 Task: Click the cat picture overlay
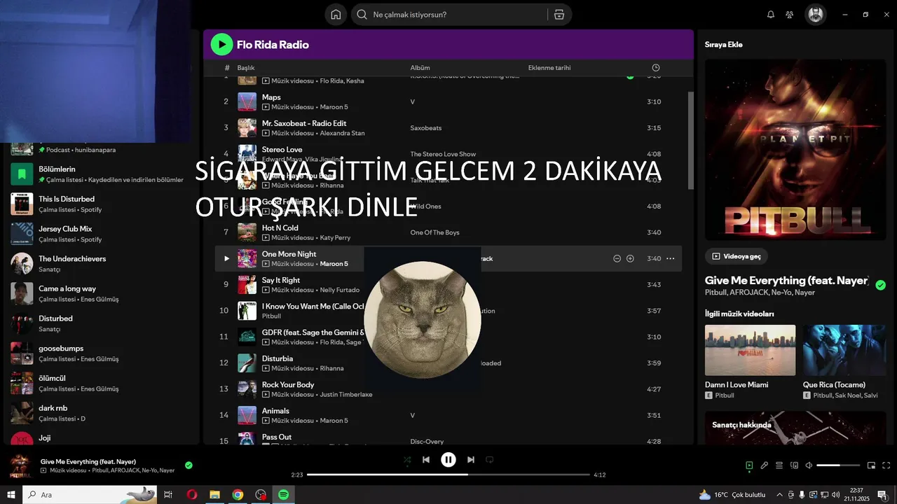pyautogui.click(x=423, y=320)
